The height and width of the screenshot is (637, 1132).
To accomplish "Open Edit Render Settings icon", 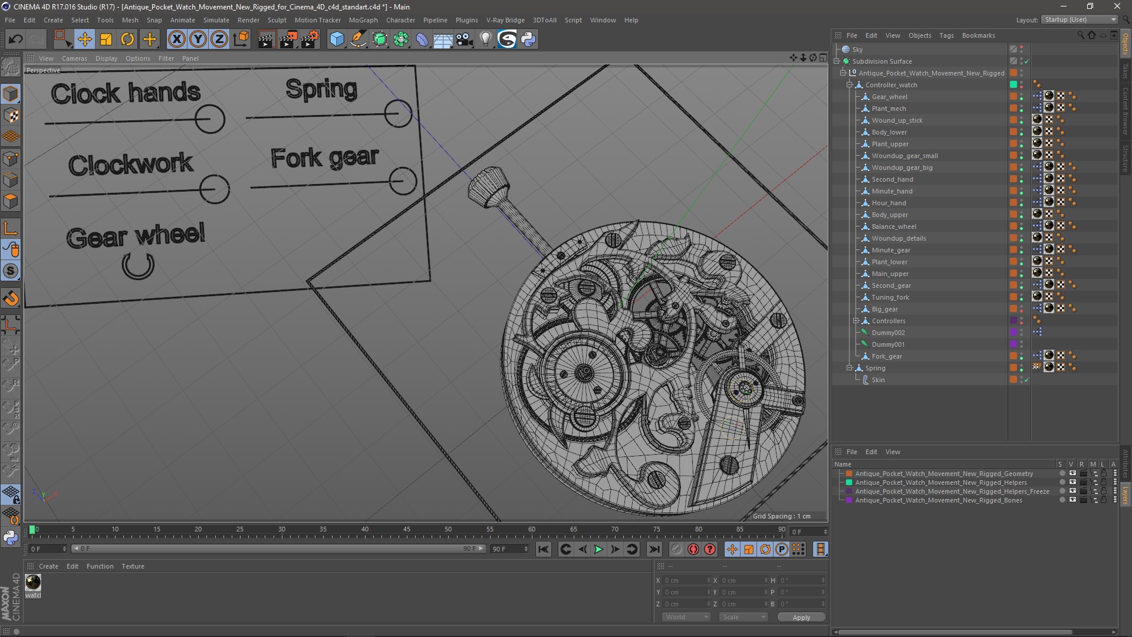I will [310, 39].
